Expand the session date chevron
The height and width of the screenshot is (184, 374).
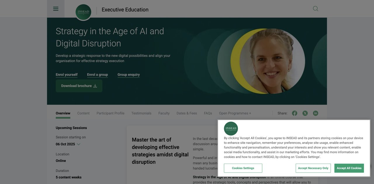[x=79, y=144]
